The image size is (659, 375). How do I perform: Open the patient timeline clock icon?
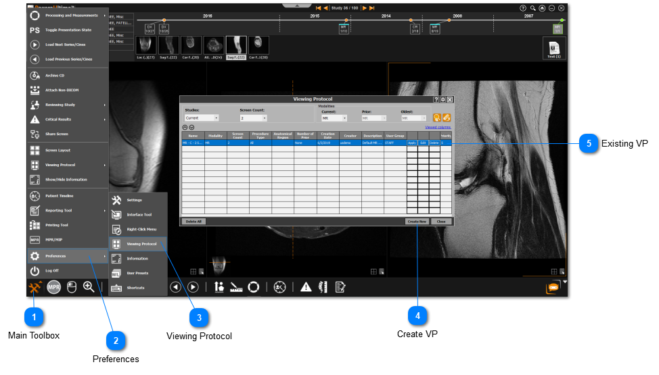click(280, 286)
